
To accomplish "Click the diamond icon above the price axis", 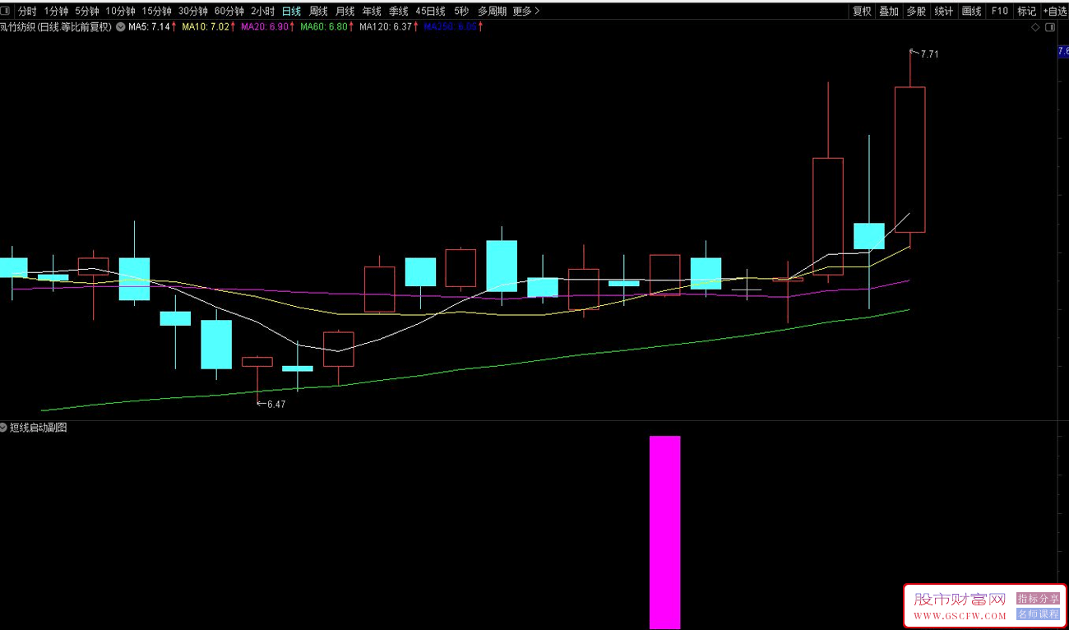I will tap(1035, 27).
